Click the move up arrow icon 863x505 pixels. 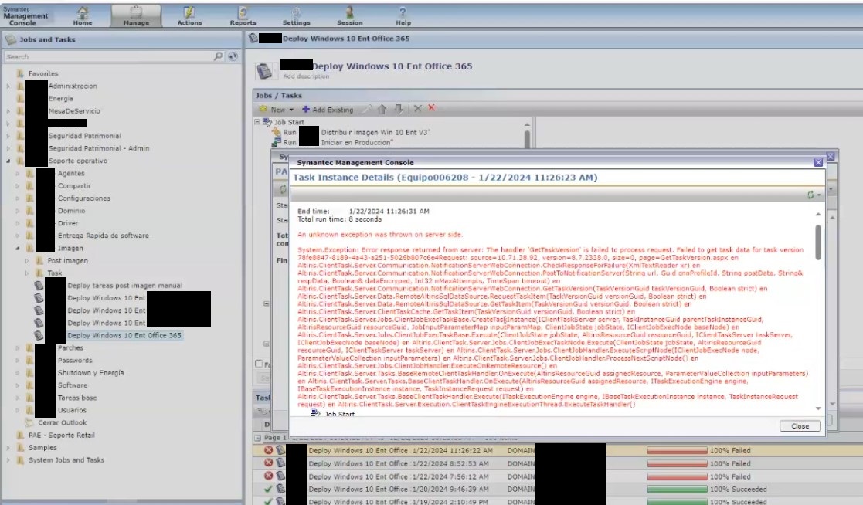pos(382,109)
